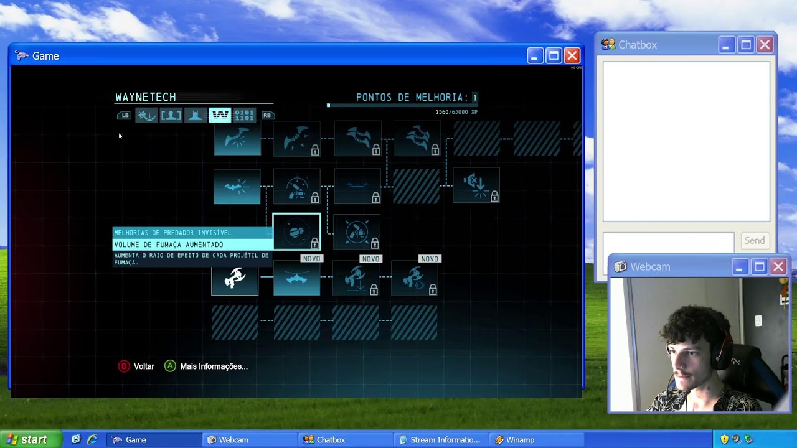Select highlighted smoke pellet volume upgrade
Image resolution: width=797 pixels, height=448 pixels.
297,231
